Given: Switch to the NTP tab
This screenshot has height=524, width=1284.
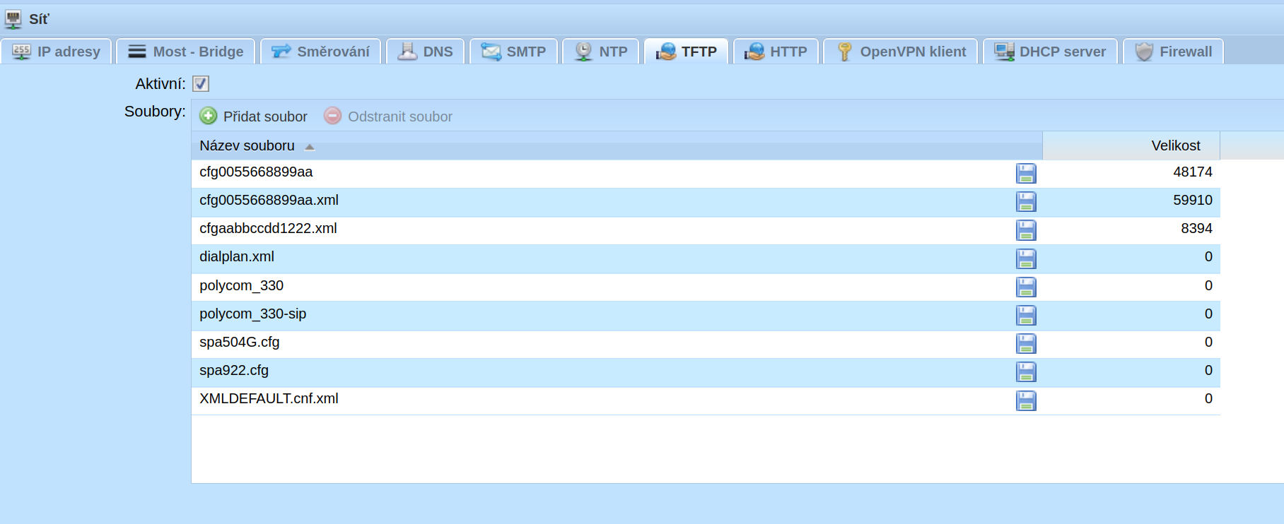Looking at the screenshot, I should coord(600,52).
